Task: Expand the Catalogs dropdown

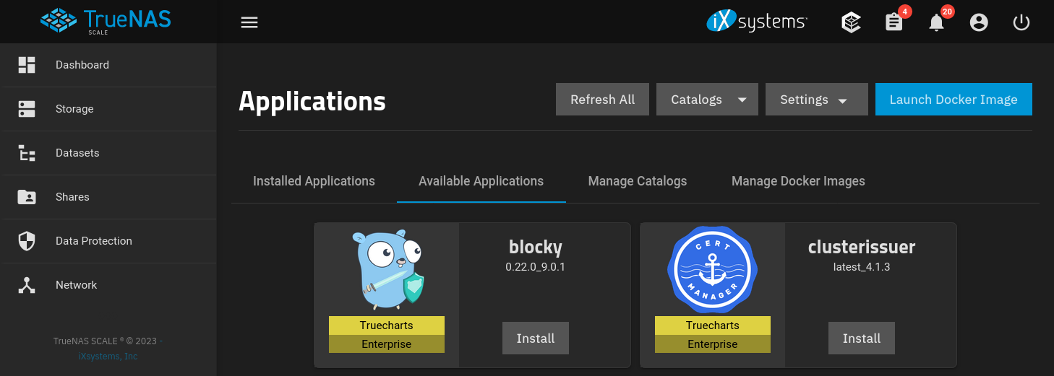Action: [x=707, y=100]
